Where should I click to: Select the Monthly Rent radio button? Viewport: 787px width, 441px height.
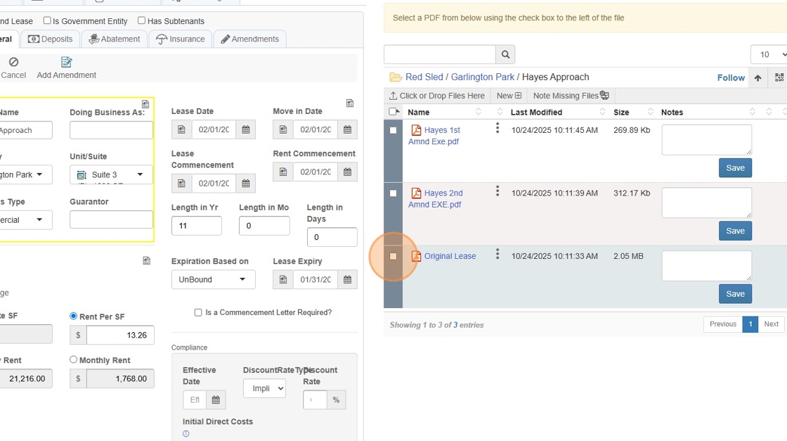tap(74, 359)
